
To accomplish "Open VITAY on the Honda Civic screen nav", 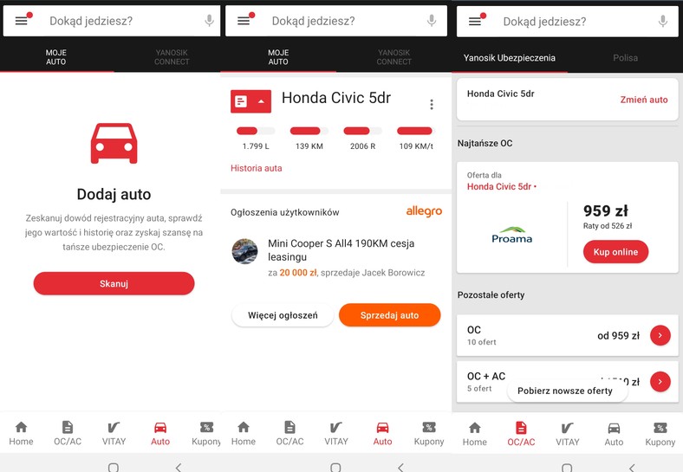I will click(x=335, y=433).
